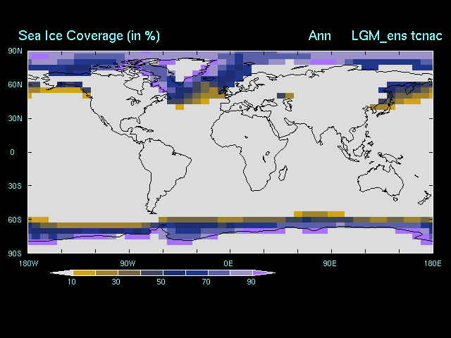Click the colorbar label 50
The image size is (451, 338).
pos(161,282)
